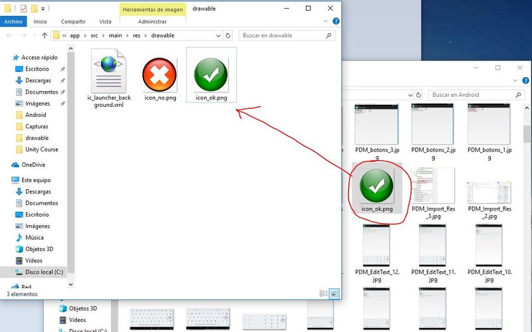Open Vídeos under Este equipo in drawable window
The width and height of the screenshot is (532, 332).
[34, 260]
